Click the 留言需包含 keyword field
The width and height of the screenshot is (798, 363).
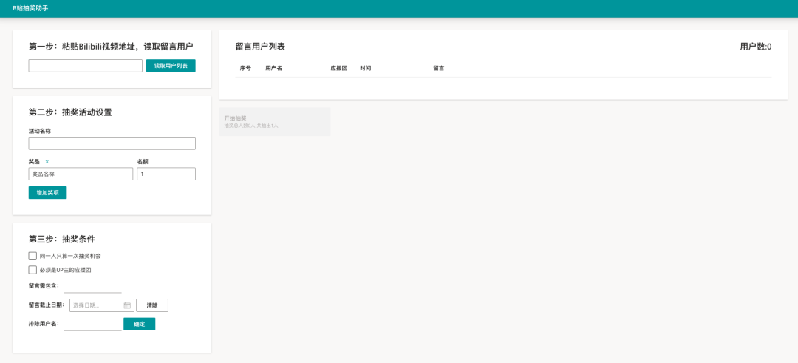point(92,286)
